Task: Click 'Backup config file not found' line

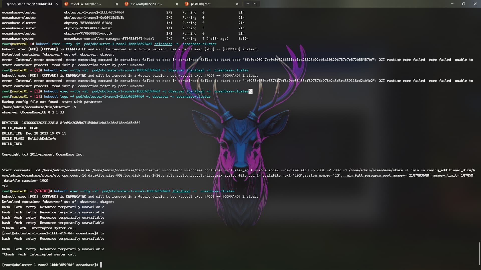Action: click(x=52, y=102)
